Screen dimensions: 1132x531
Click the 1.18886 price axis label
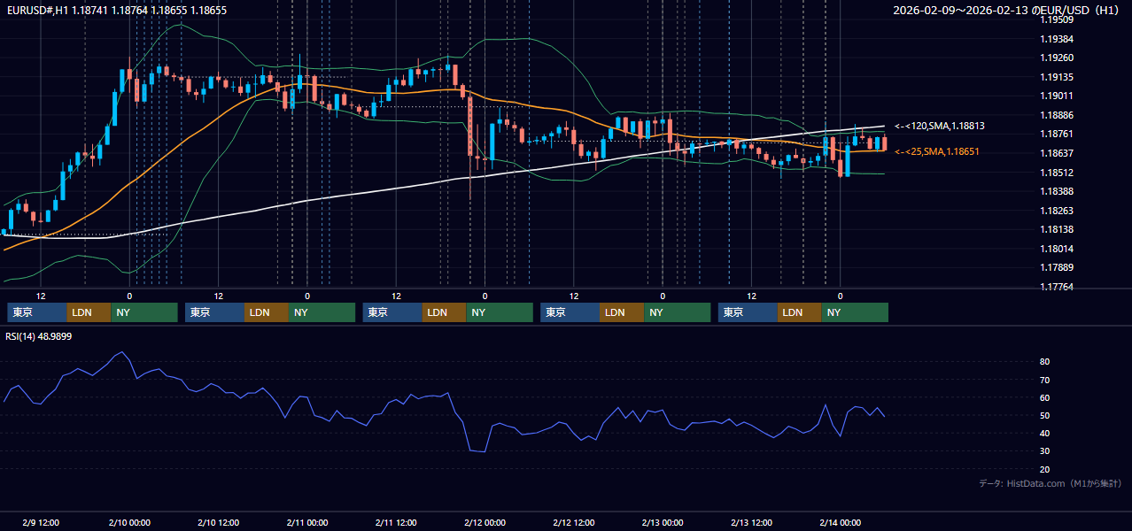pyautogui.click(x=1056, y=115)
